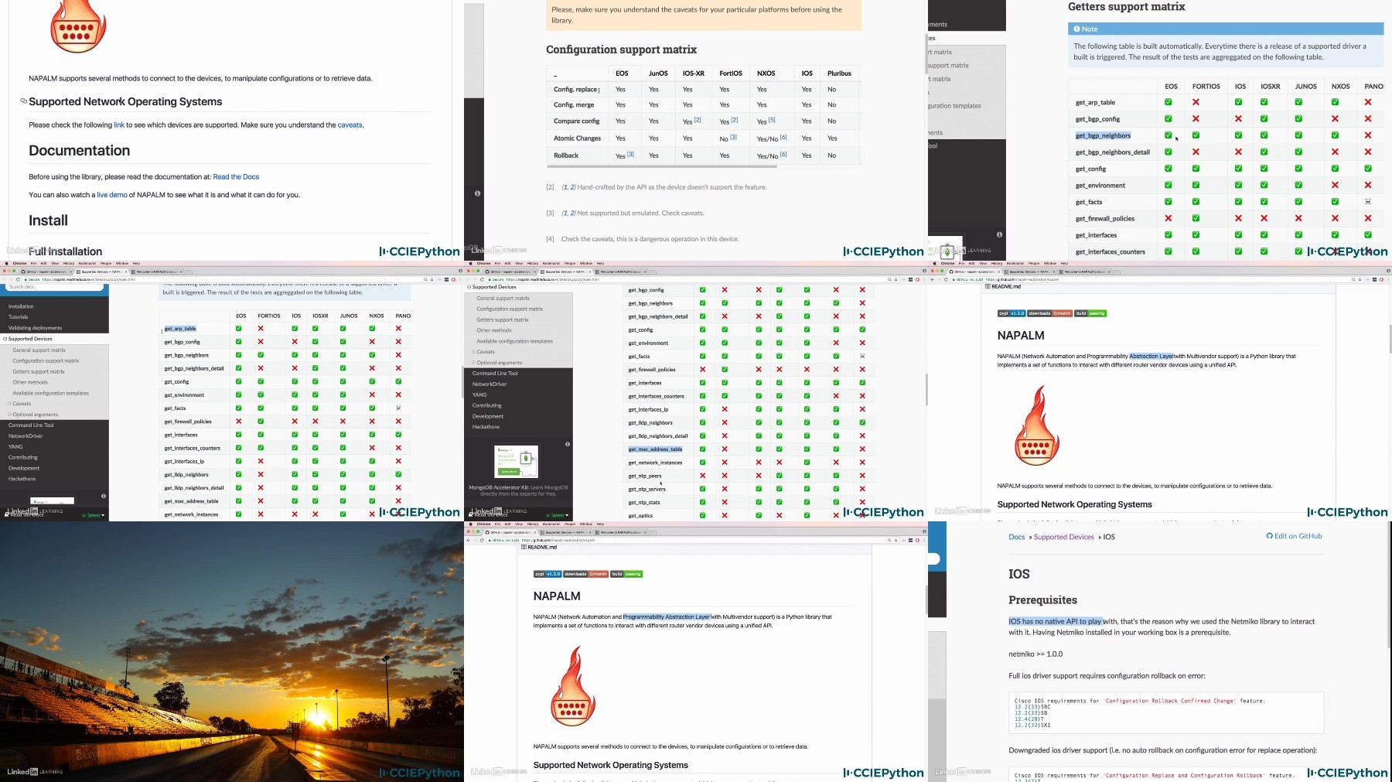The width and height of the screenshot is (1392, 782).
Task: Expand Caveats in sidebar under Search docs
Action: [9, 404]
